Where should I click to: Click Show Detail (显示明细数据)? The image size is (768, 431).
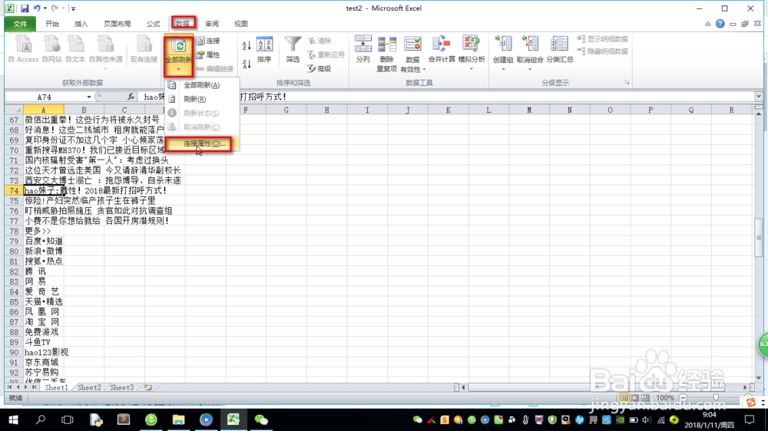click(x=602, y=39)
